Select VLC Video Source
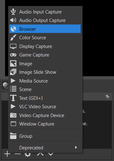Image resolution: width=114 pixels, height=161 pixels. pos(45,107)
